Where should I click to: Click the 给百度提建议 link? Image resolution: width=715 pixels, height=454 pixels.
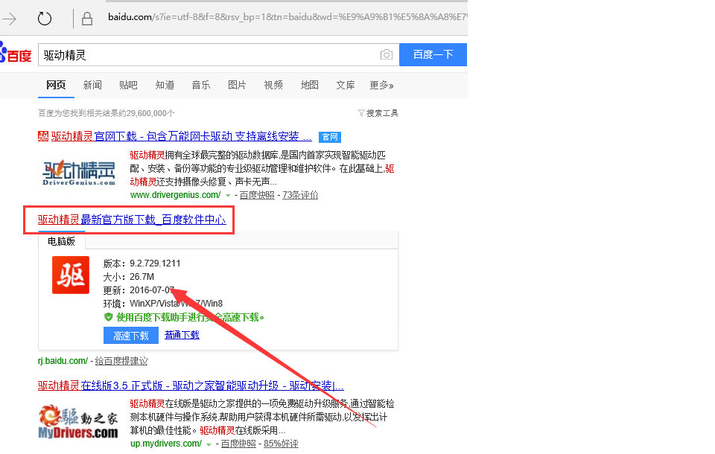tap(121, 361)
